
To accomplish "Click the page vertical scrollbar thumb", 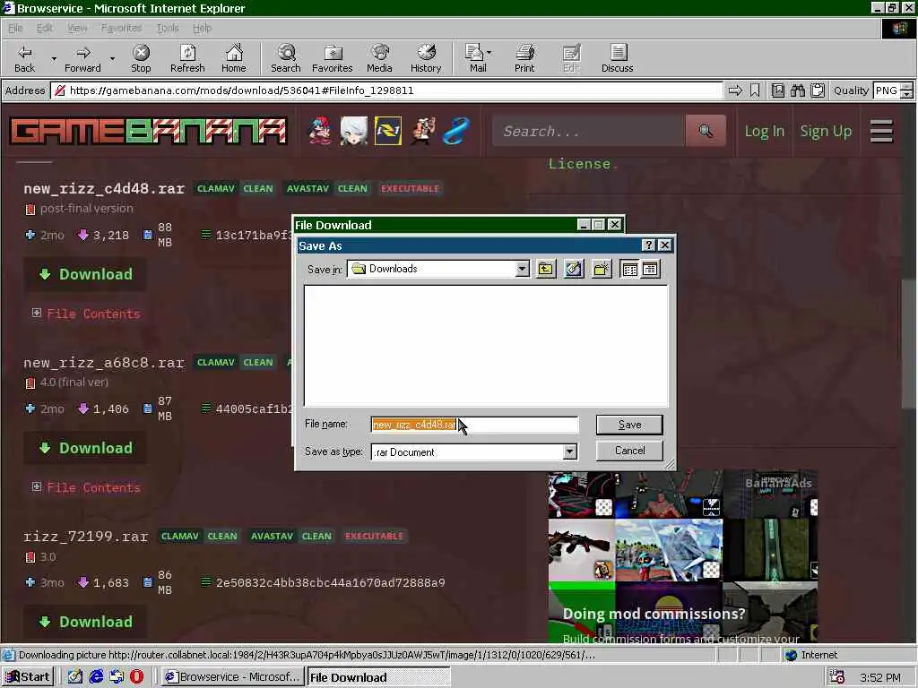I will click(908, 342).
